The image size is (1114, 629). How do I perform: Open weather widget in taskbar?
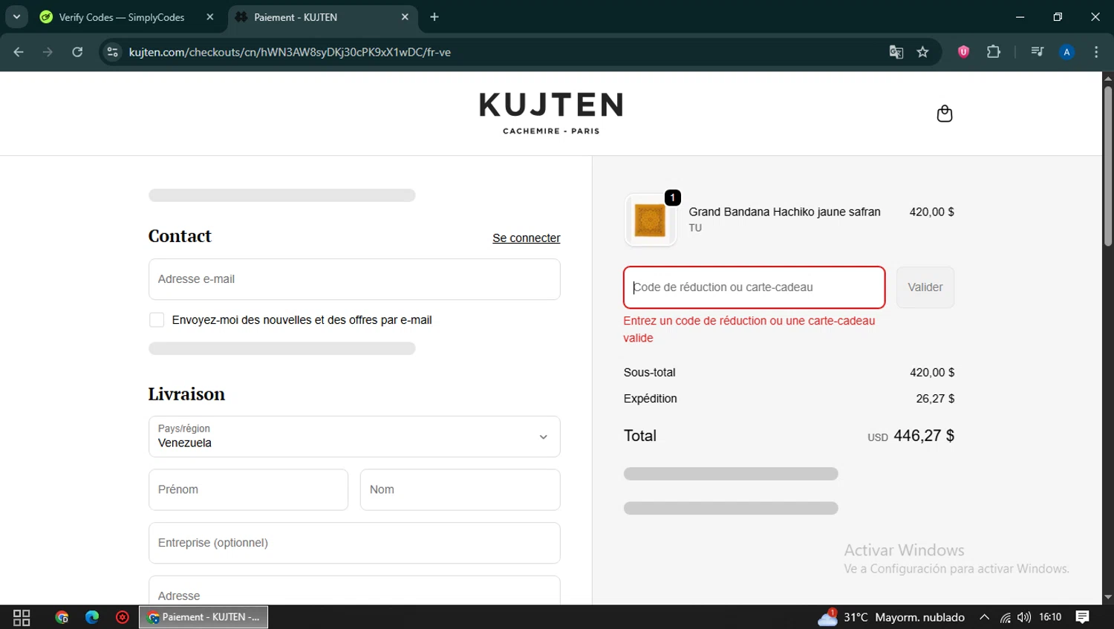tap(891, 617)
